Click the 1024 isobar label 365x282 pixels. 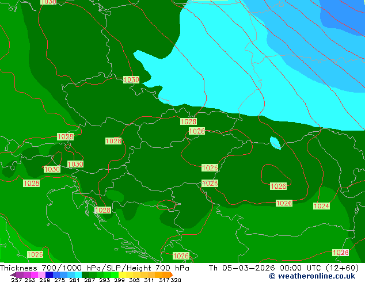(x=321, y=206)
